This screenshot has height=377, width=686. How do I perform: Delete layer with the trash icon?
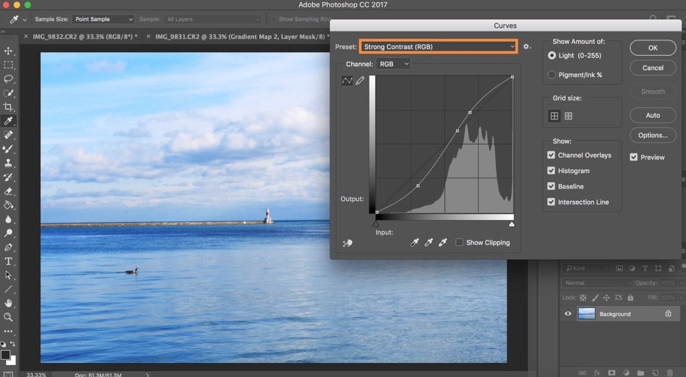(x=670, y=373)
